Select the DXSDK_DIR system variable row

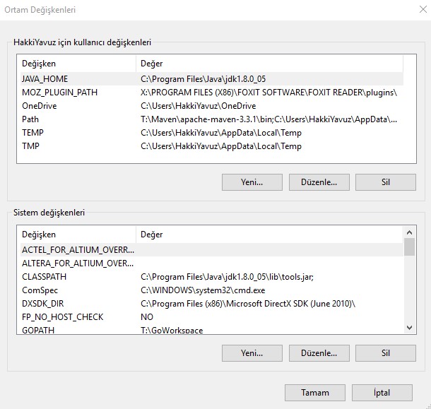point(212,304)
